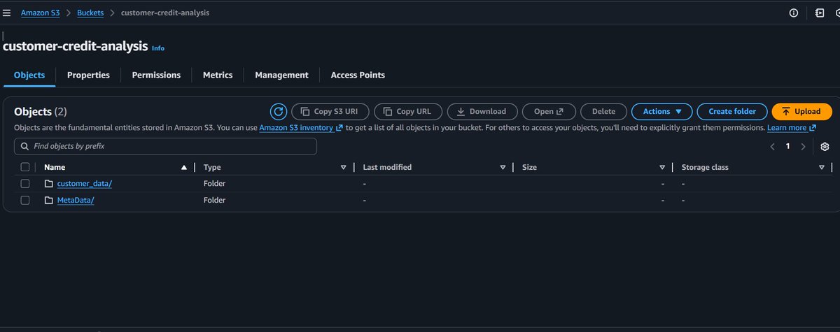Viewport: 840px width, 332px height.
Task: Open the customer_data/ folder link
Action: pyautogui.click(x=84, y=184)
